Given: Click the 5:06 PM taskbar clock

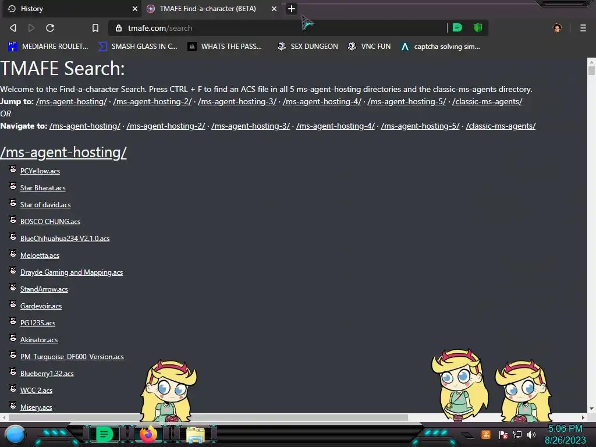Looking at the screenshot, I should [x=565, y=429].
